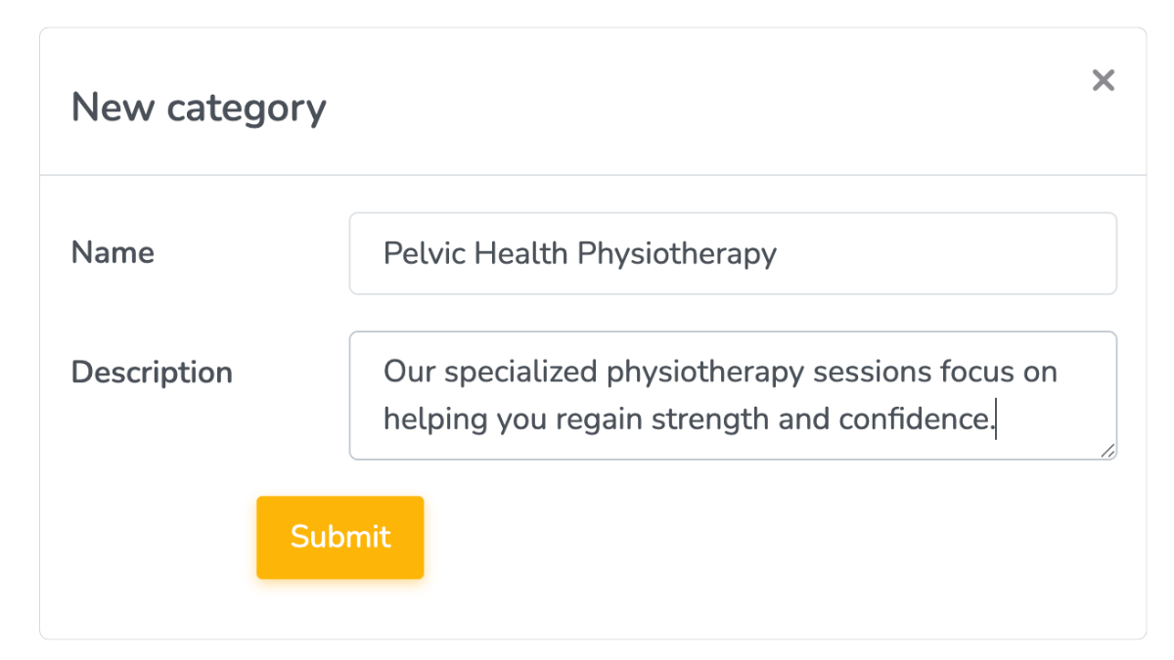Click the word "specialized" in Description

(x=518, y=373)
